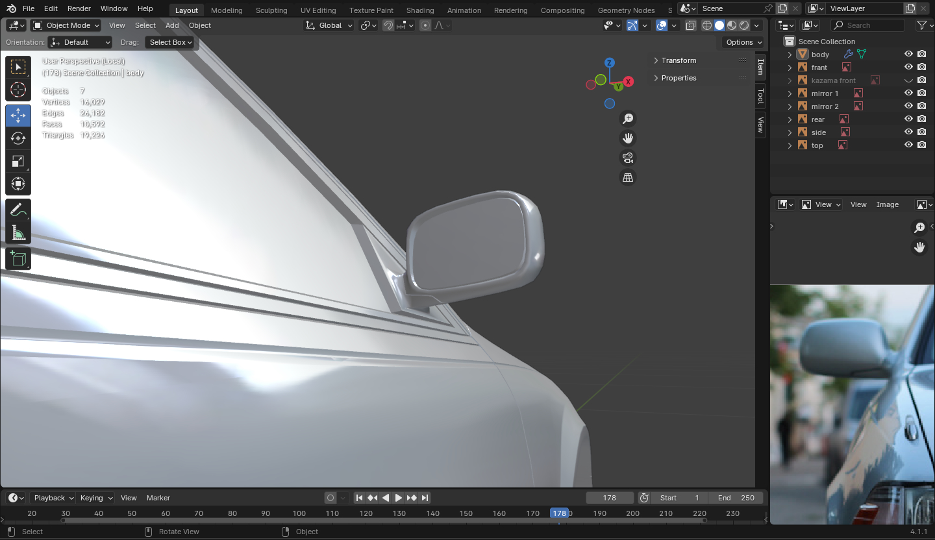The width and height of the screenshot is (935, 540).
Task: Select the Scale tool
Action: click(18, 161)
